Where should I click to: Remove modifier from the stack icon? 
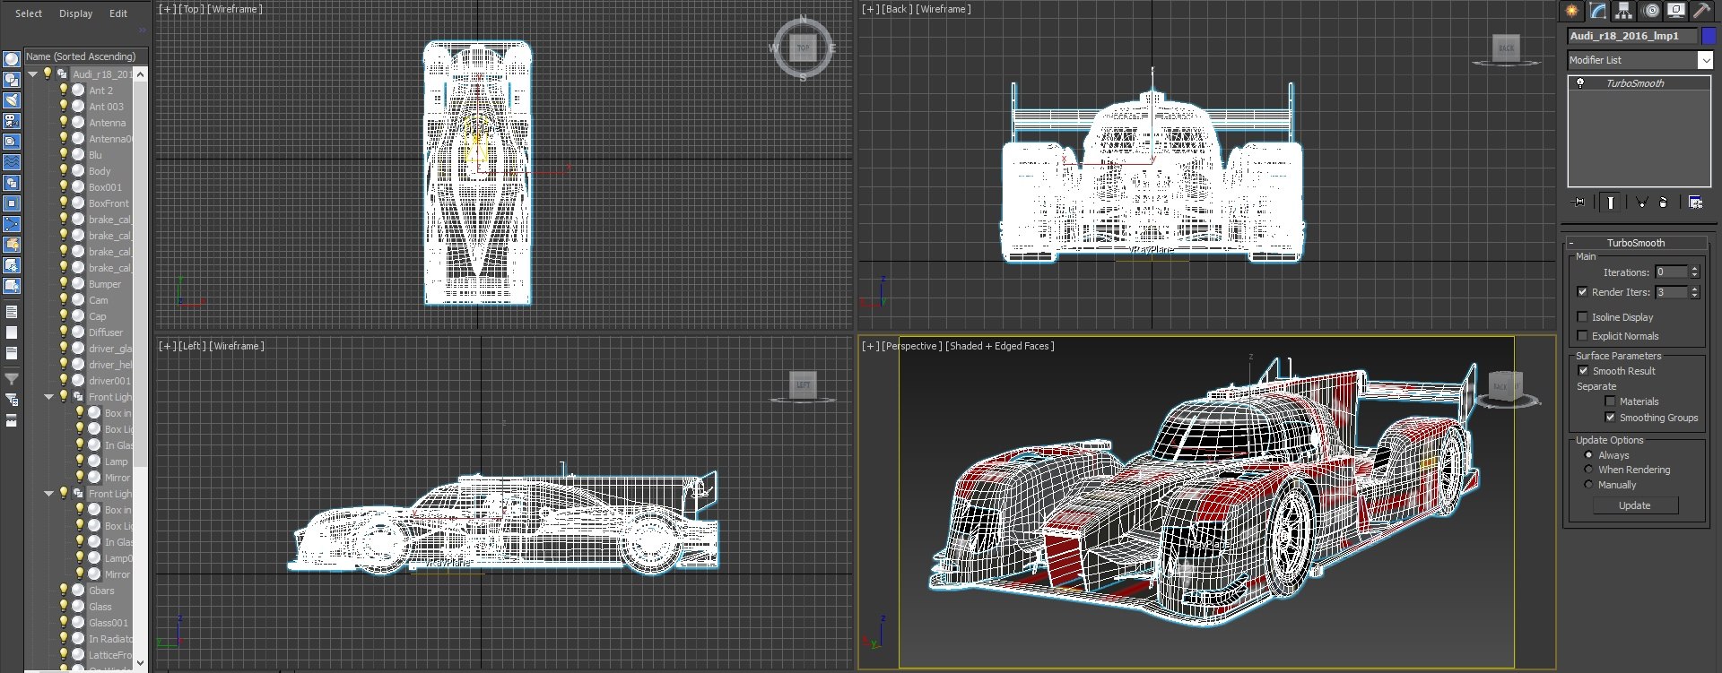pyautogui.click(x=1664, y=203)
